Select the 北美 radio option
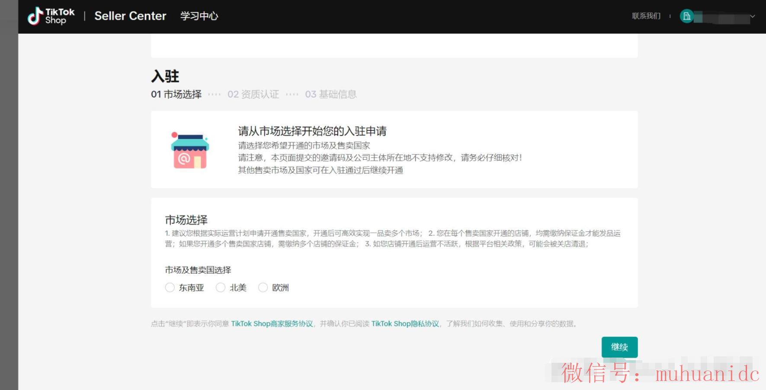 (221, 288)
